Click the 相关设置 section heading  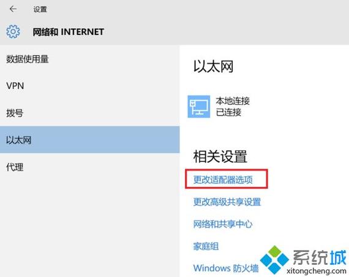220,156
